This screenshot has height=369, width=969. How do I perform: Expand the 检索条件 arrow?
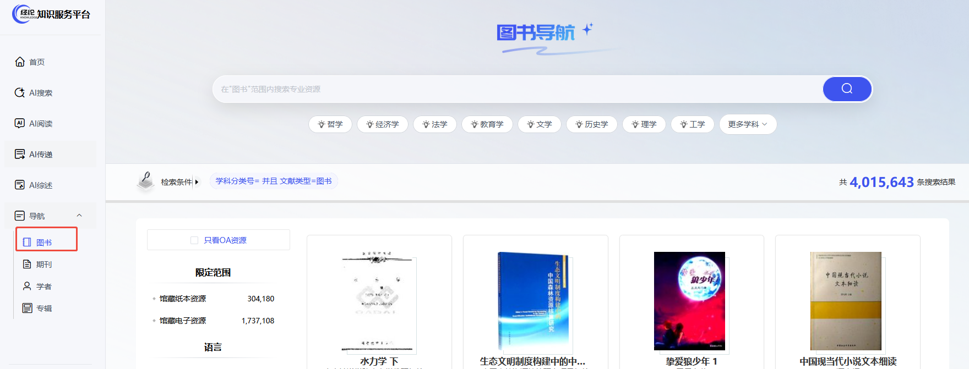click(197, 182)
